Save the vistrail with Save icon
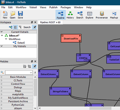120x110 pixels. click(20, 15)
